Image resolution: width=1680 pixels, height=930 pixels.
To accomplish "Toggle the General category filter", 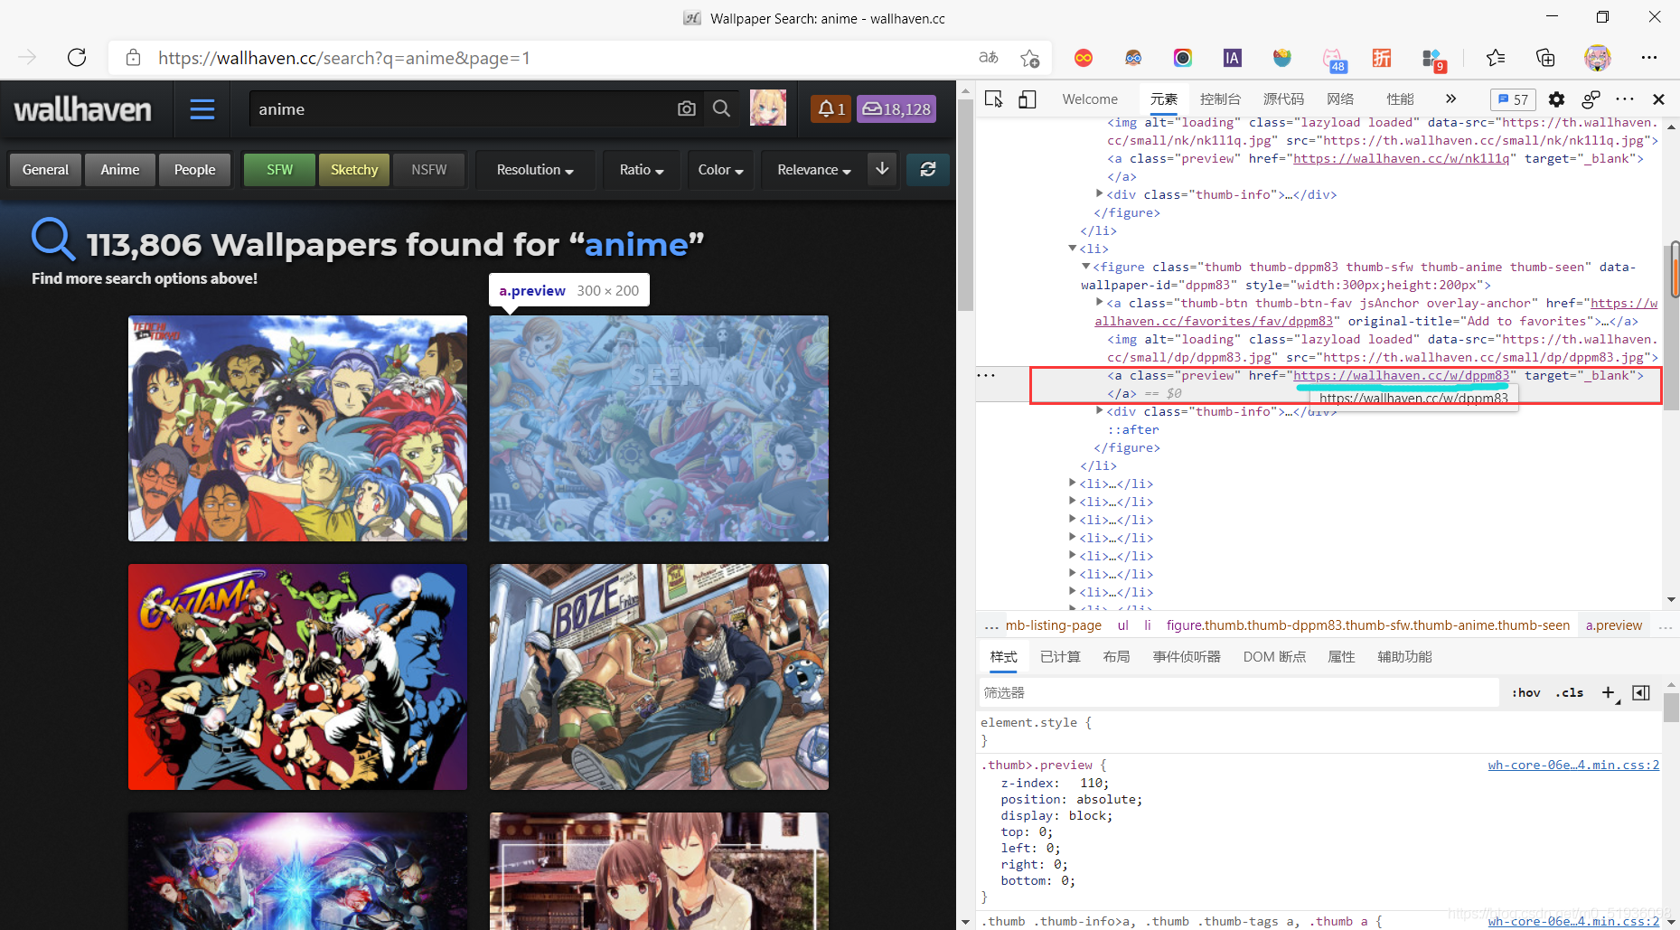I will (x=45, y=170).
